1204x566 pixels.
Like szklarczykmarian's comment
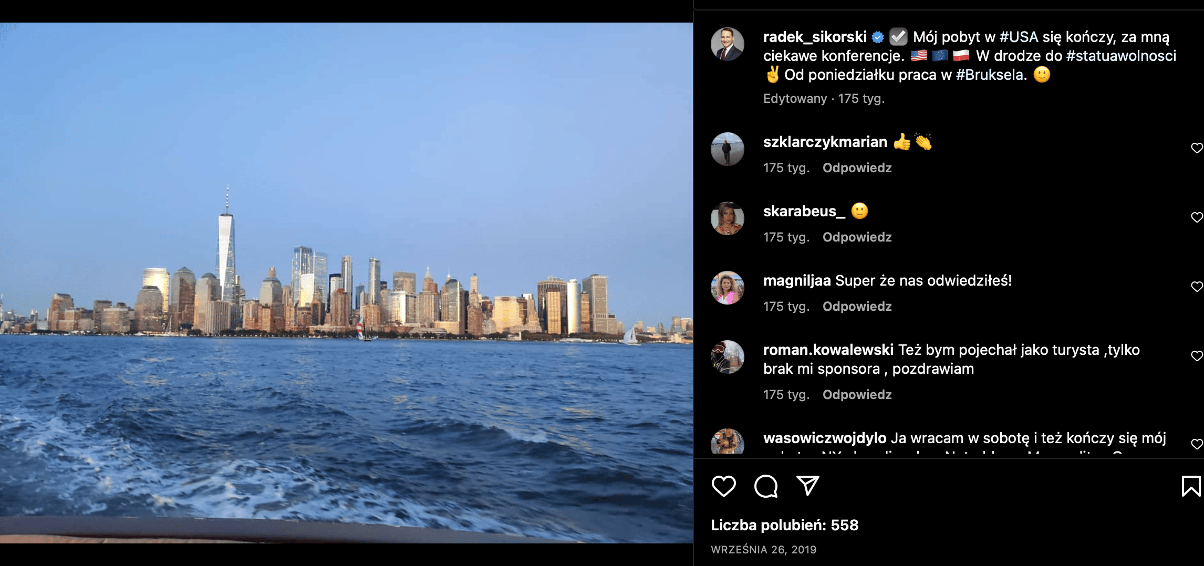[x=1197, y=148]
